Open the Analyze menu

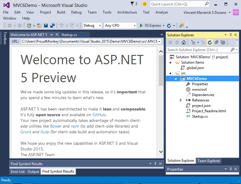pyautogui.click(x=161, y=12)
